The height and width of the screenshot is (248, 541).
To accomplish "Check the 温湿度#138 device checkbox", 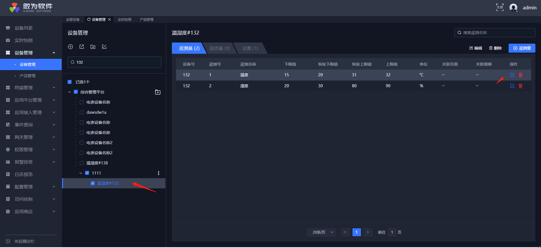I will (x=82, y=163).
